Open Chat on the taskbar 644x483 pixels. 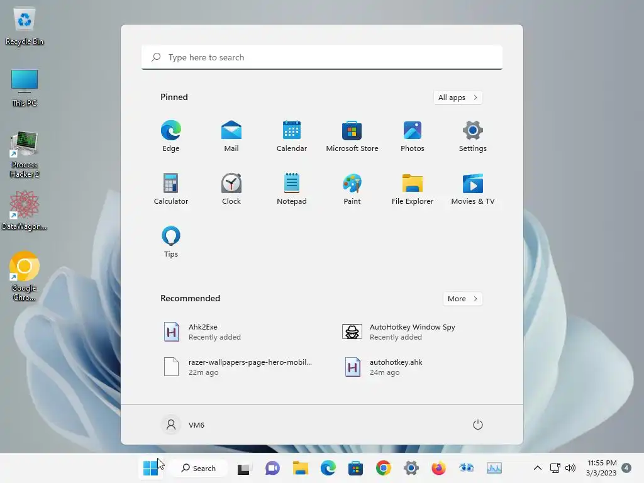tap(272, 468)
